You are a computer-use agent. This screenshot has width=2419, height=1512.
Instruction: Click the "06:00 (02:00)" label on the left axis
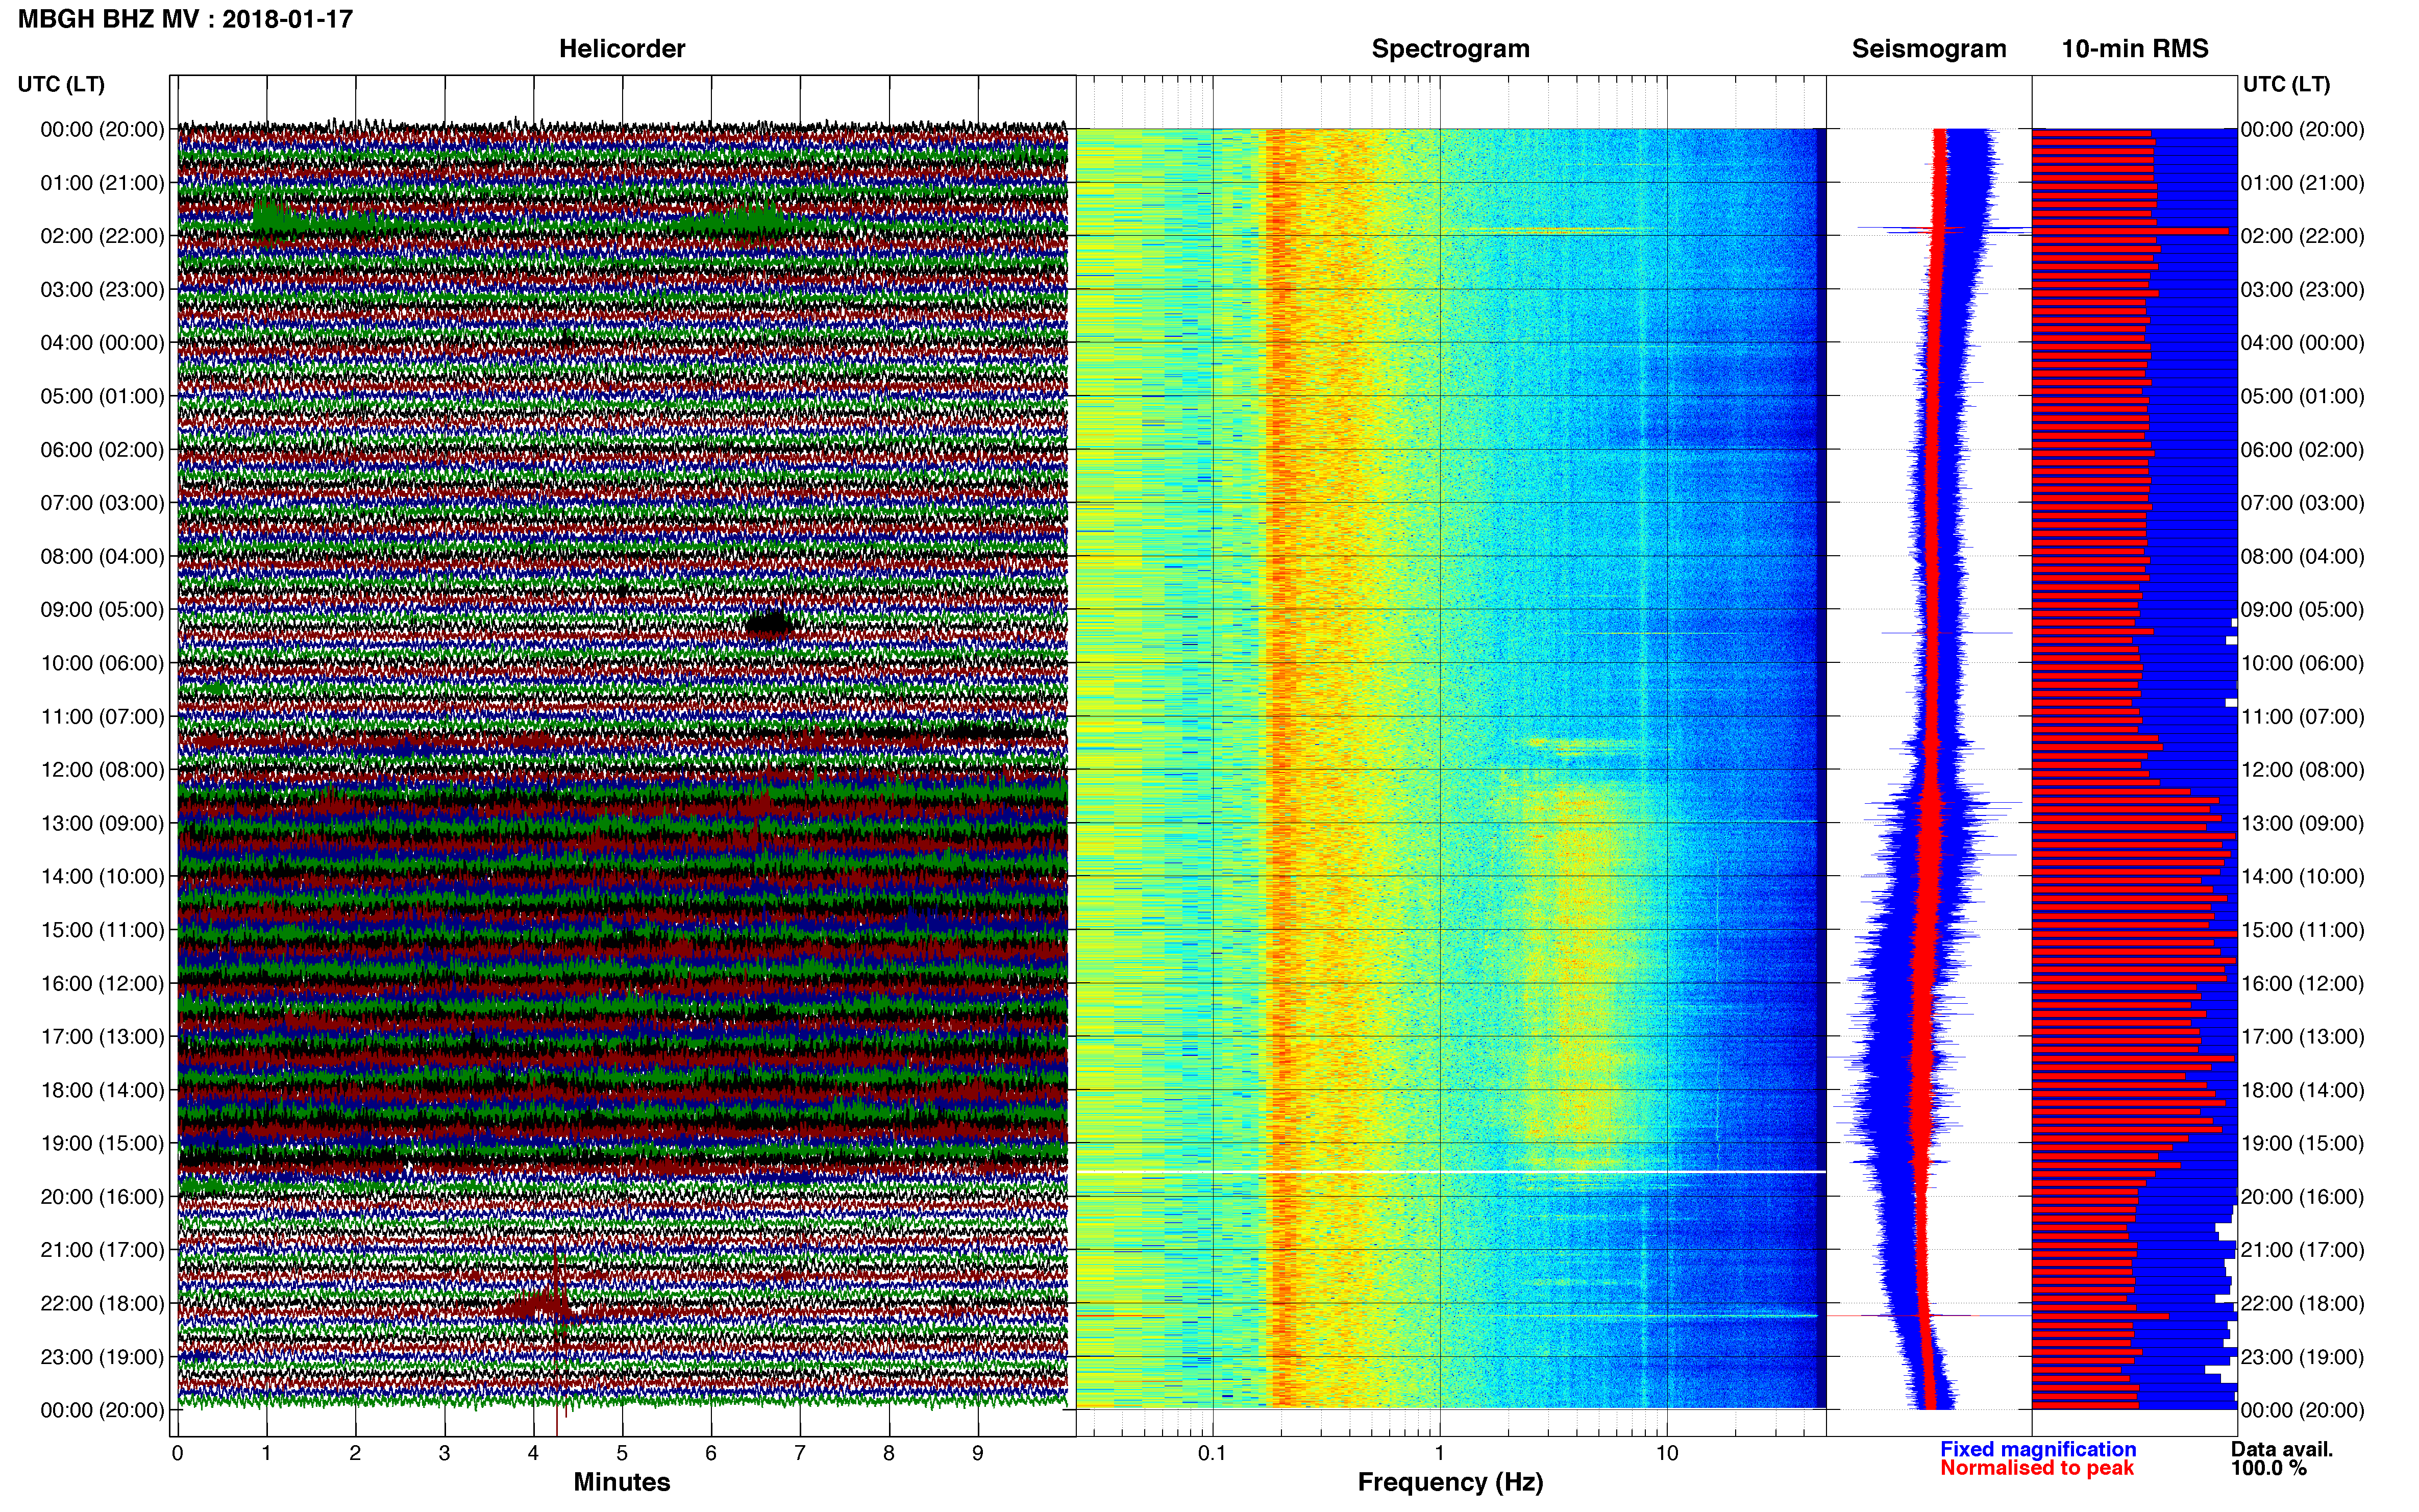102,450
